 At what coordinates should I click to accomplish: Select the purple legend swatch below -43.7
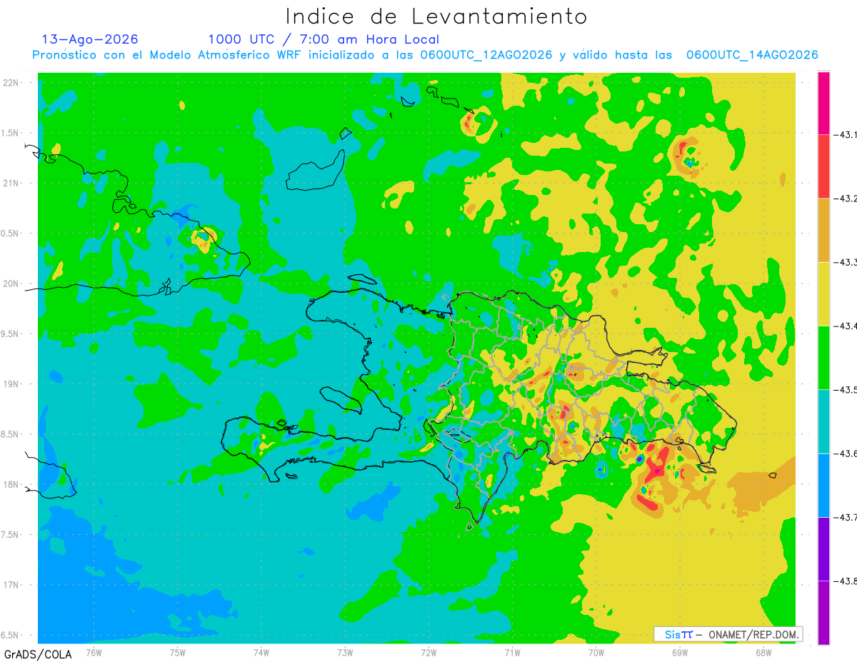point(823,548)
